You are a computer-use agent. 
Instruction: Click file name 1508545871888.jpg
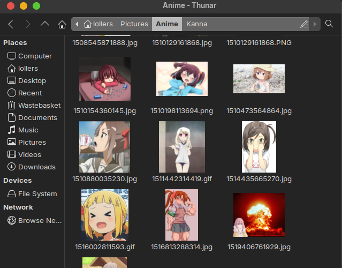105,43
